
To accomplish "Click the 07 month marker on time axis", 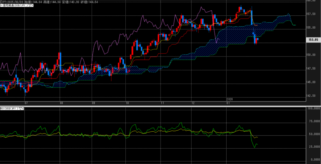I will pos(26,103).
